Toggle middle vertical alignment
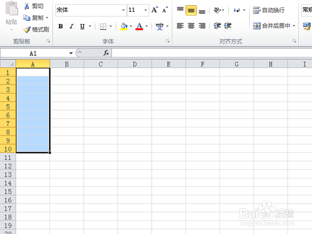This screenshot has height=234, width=312. 191,11
